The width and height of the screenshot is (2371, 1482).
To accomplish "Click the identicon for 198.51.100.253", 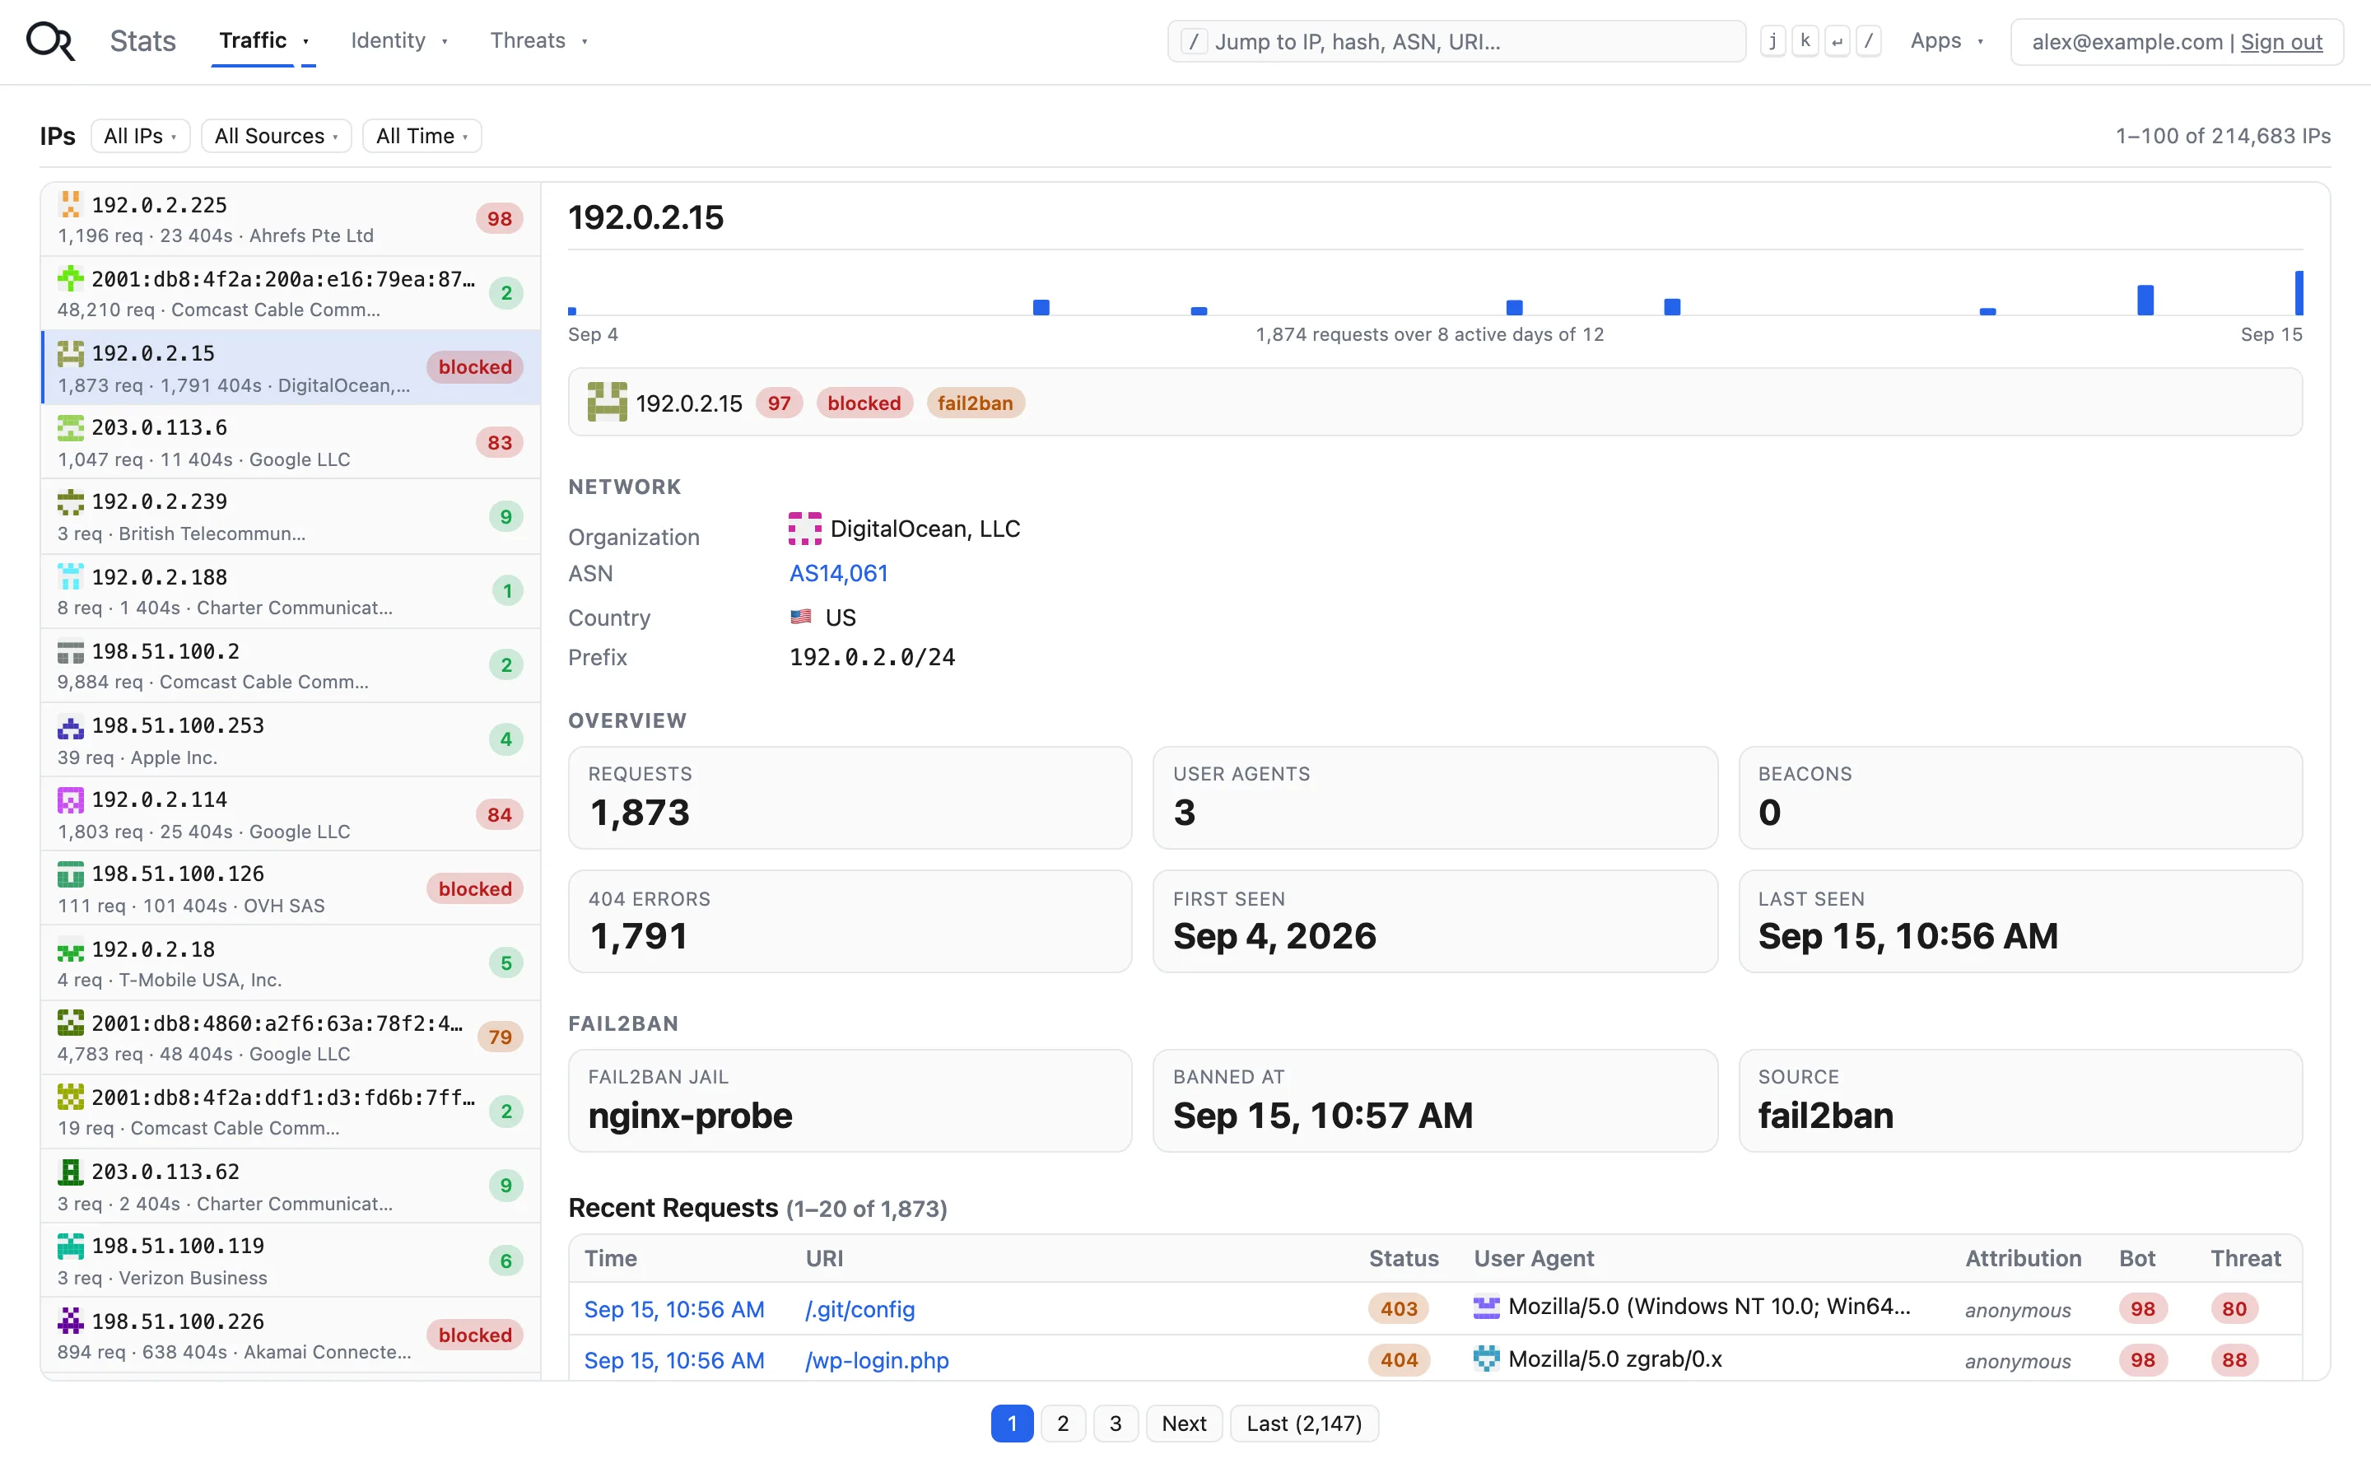I will [71, 726].
